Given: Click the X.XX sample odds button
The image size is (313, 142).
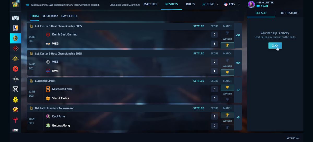Looking at the screenshot, I should click(275, 45).
